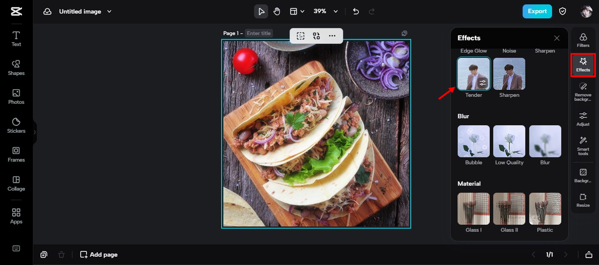Select the taco image on canvas
This screenshot has width=599, height=265.
pyautogui.click(x=316, y=134)
